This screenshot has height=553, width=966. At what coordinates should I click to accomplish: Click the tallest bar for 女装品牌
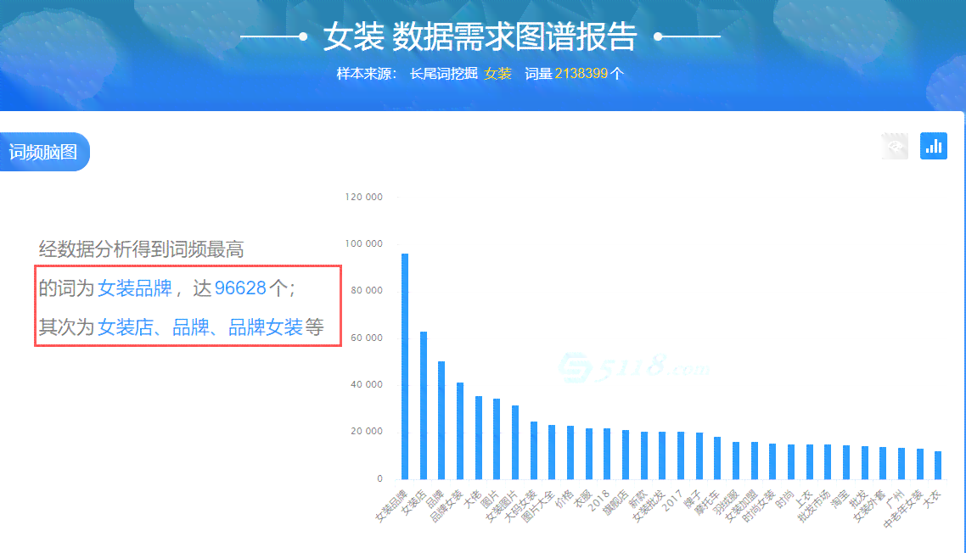point(405,366)
